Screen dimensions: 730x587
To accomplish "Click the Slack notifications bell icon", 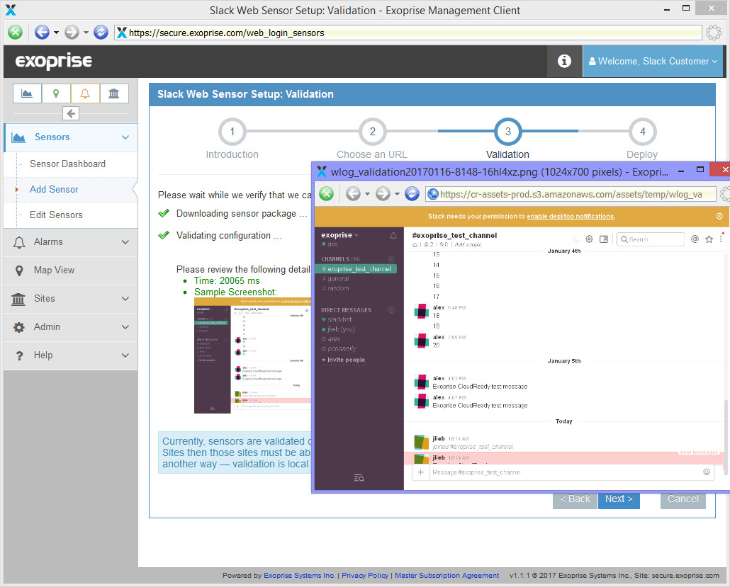I will 393,236.
